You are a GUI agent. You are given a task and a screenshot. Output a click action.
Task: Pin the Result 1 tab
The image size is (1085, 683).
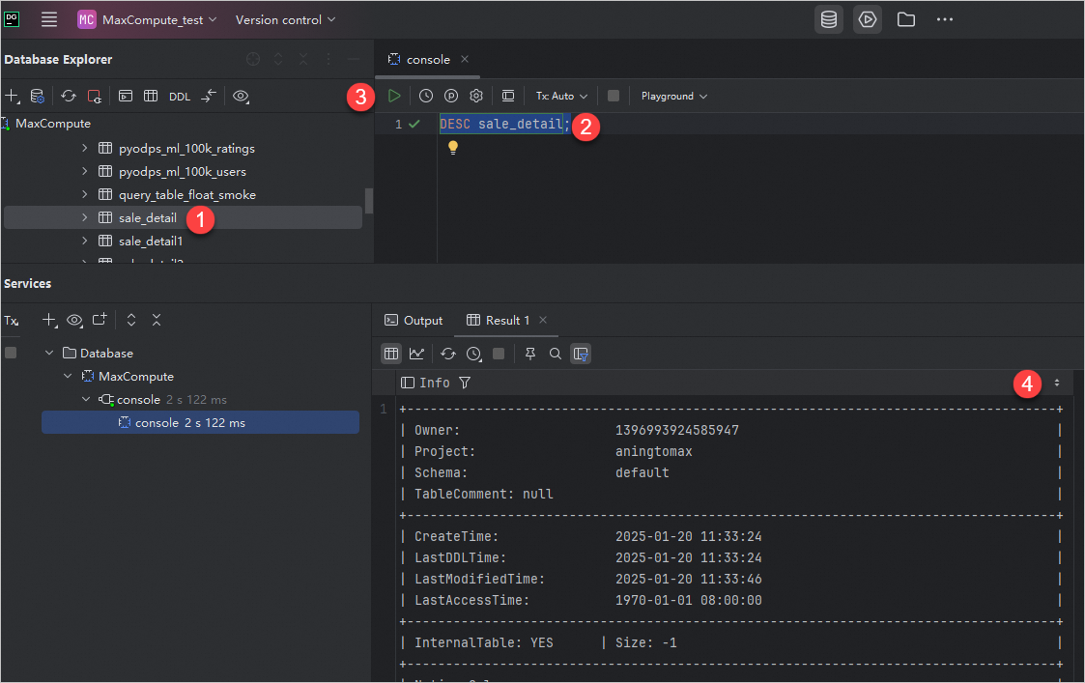click(529, 354)
